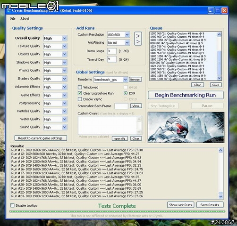The image size is (237, 226).
Task: Click the Demo Loops input field
Action: pos(112,51)
